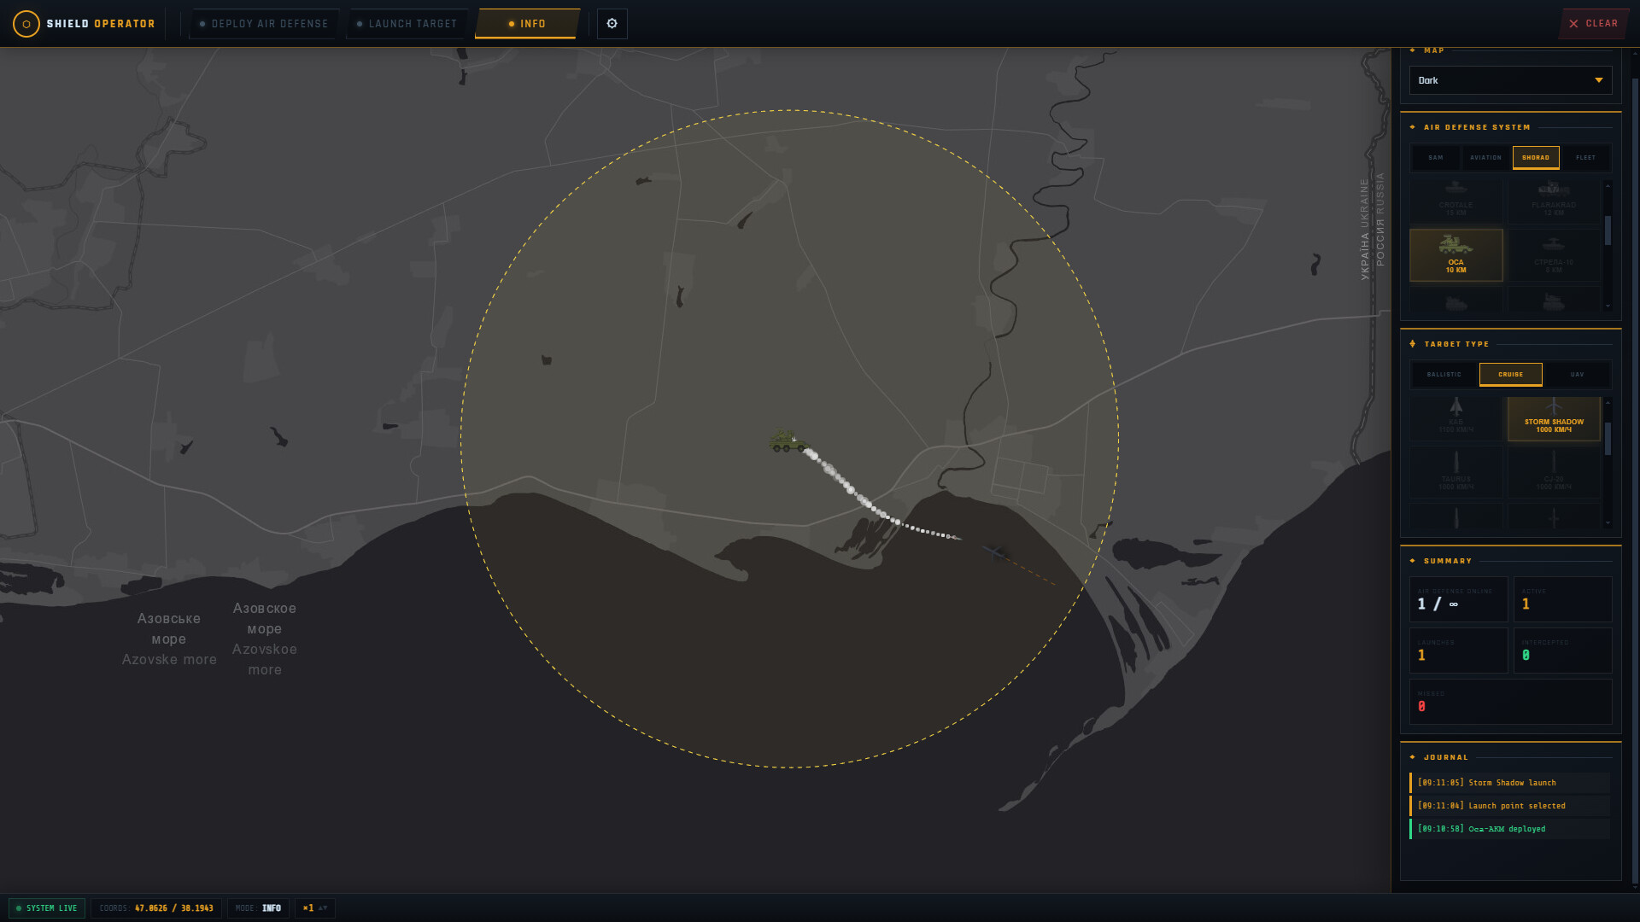Open the ×1 simulation speed selector
Viewport: 1640px width, 922px height.
click(x=314, y=908)
